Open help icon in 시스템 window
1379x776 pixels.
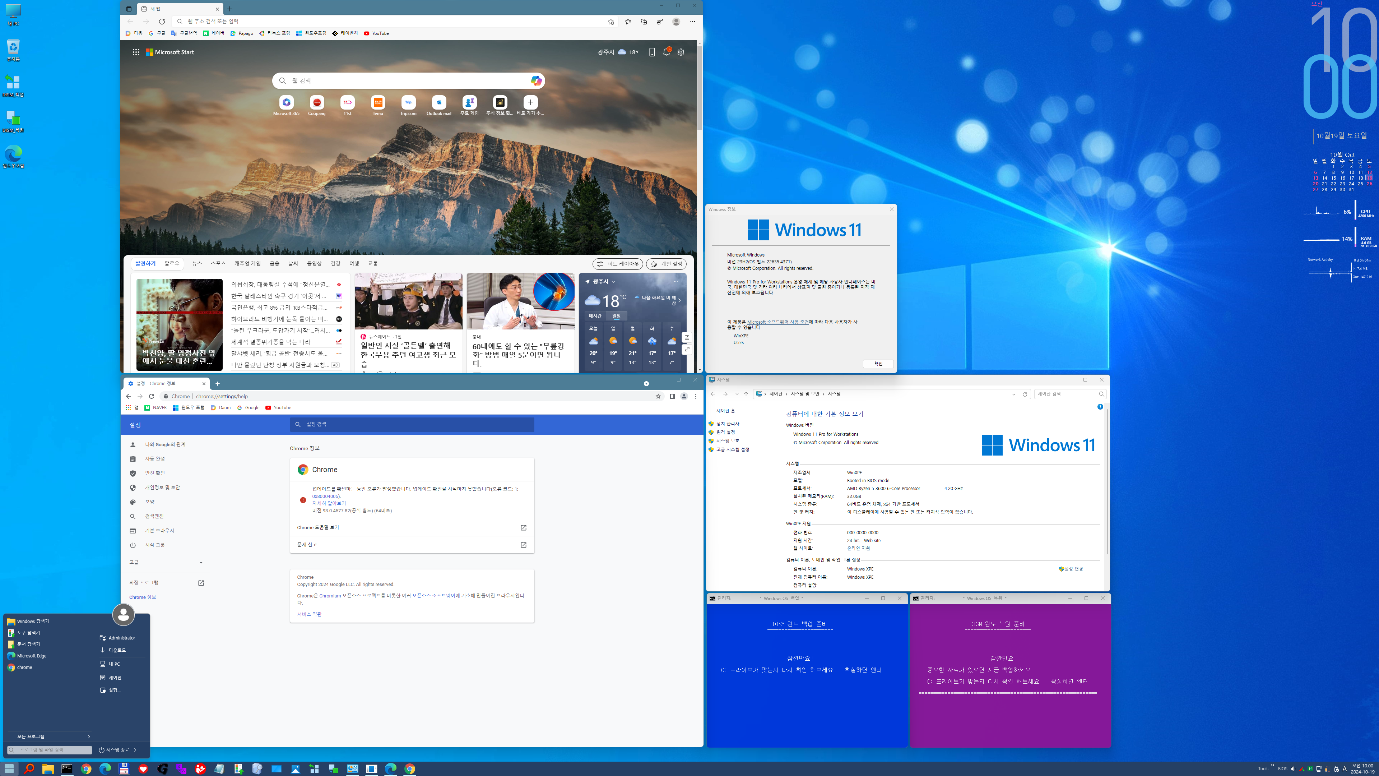1100,407
